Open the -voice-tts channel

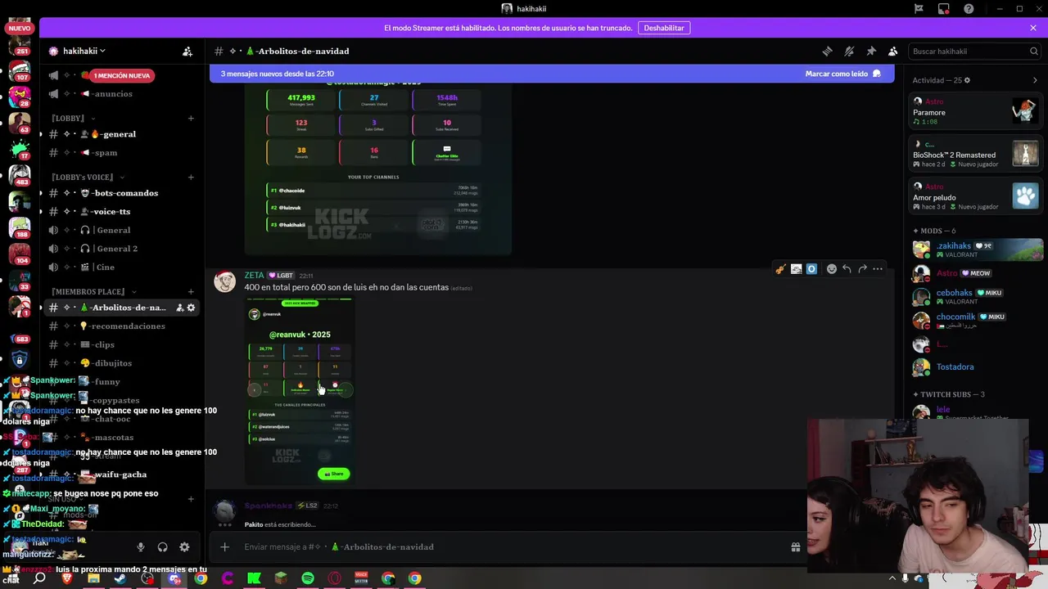pyautogui.click(x=120, y=212)
